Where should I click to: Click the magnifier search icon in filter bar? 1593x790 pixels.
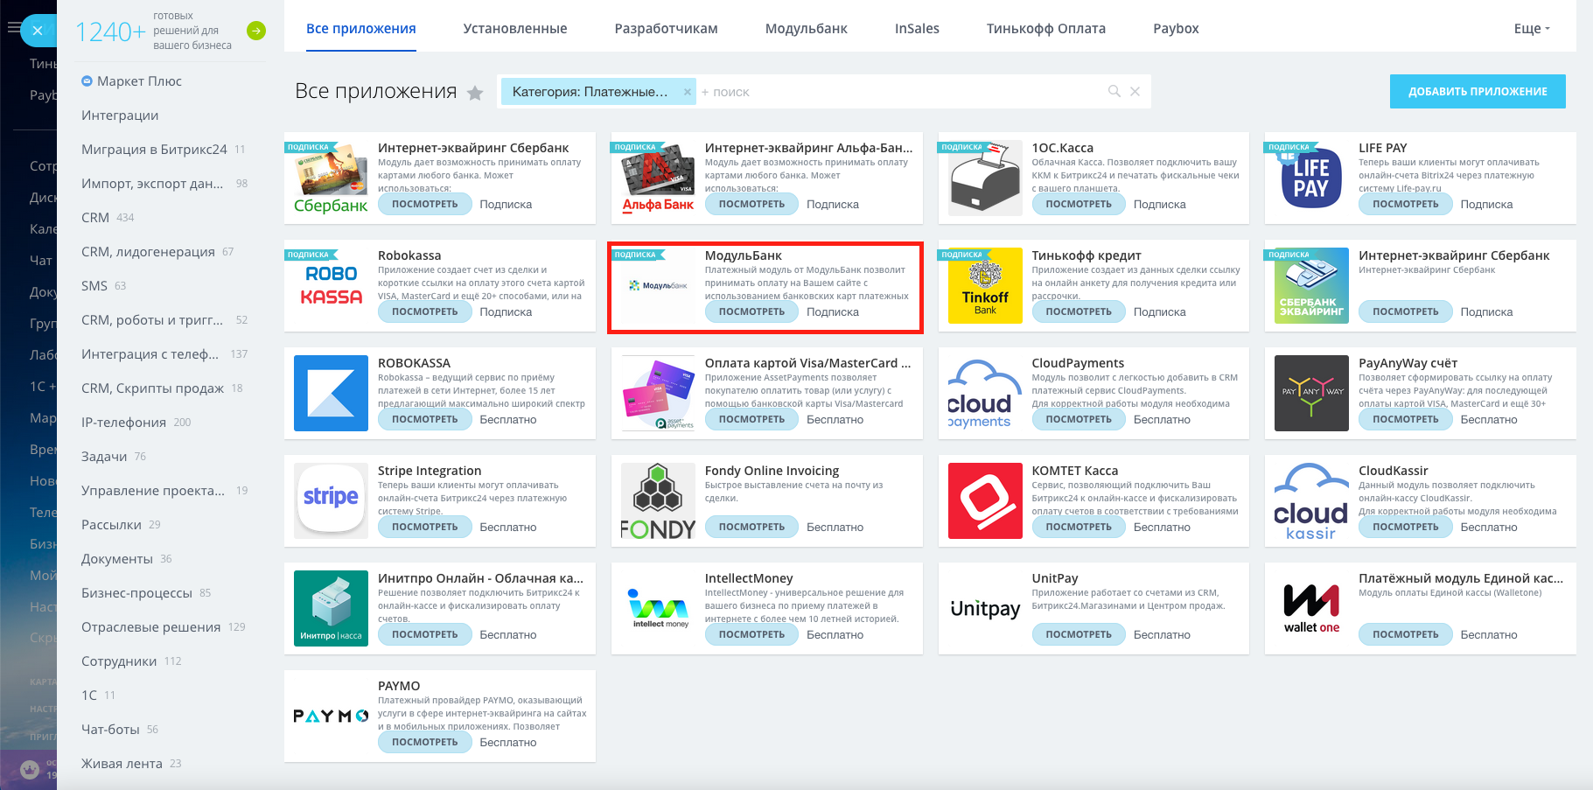tap(1114, 91)
